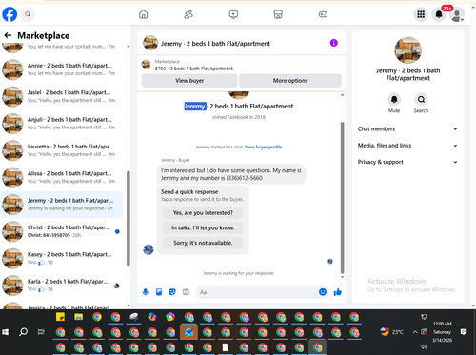Open Anjuli's apartment conversation

(62, 124)
